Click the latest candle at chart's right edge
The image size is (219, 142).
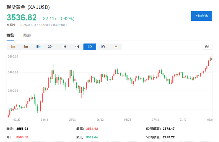click(211, 59)
